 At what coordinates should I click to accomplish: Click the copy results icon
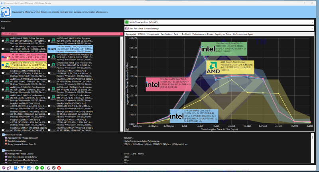9,168
